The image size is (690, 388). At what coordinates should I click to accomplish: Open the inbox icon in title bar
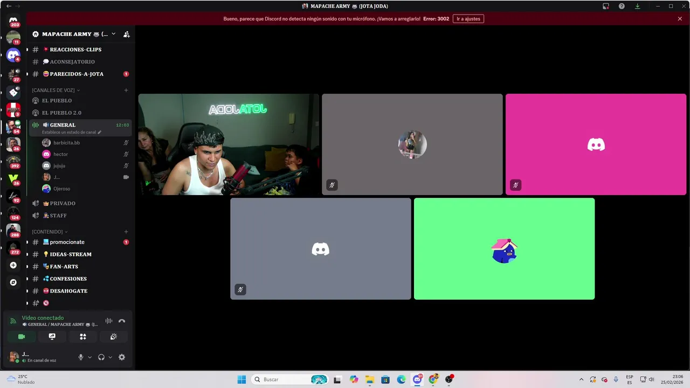point(606,6)
